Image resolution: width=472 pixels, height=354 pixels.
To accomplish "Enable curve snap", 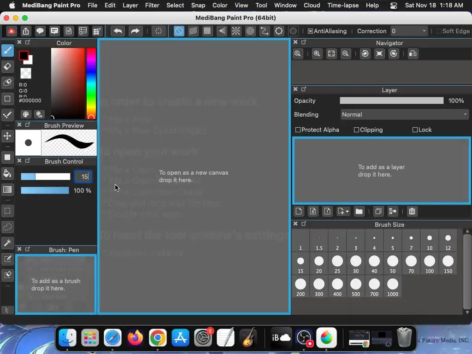I will 265,31.
